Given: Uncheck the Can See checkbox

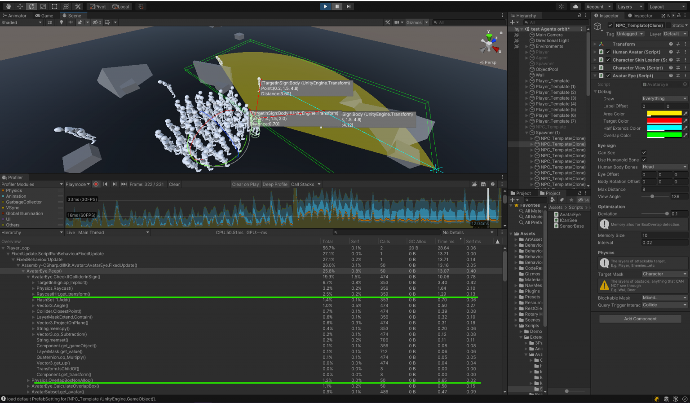Looking at the screenshot, I should (644, 153).
